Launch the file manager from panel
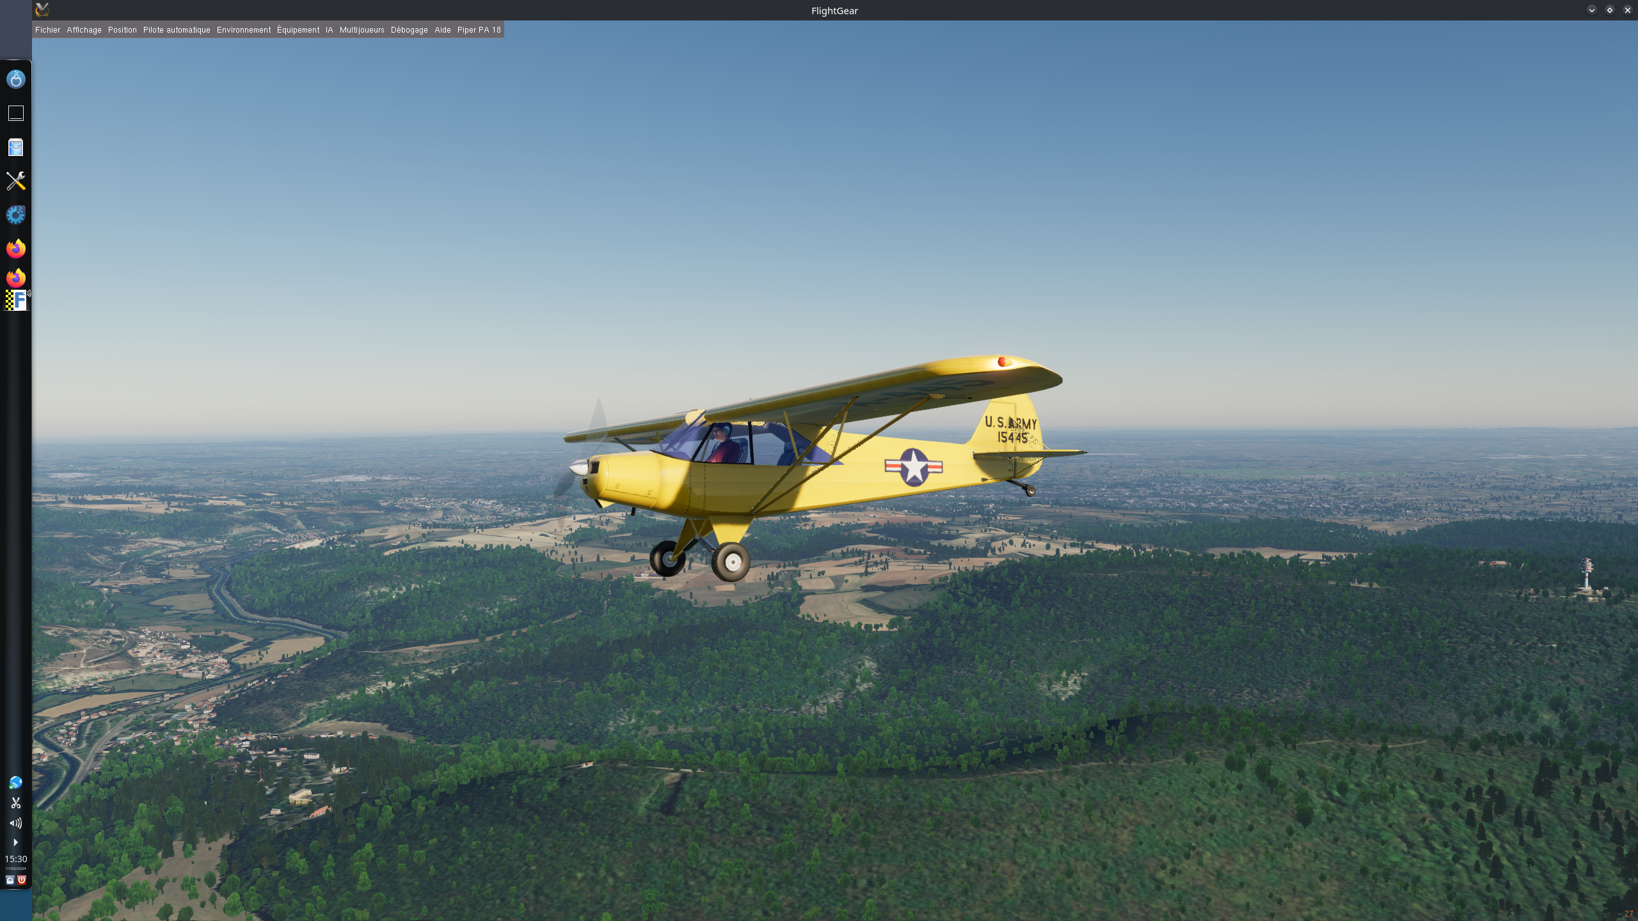The image size is (1638, 921). click(15, 148)
